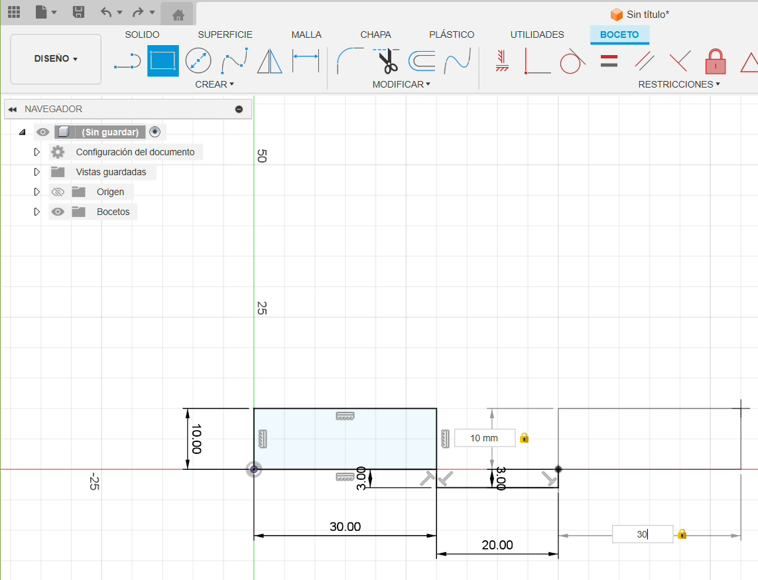Select the Offset tool
758x580 pixels.
422,61
